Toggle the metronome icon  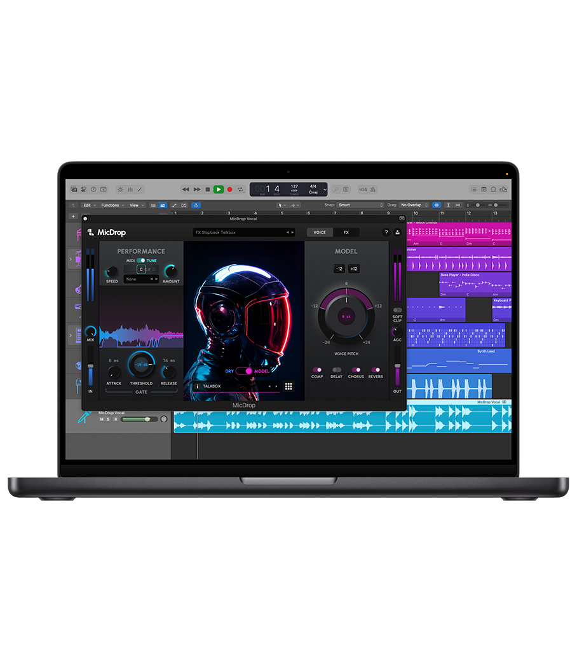[373, 190]
